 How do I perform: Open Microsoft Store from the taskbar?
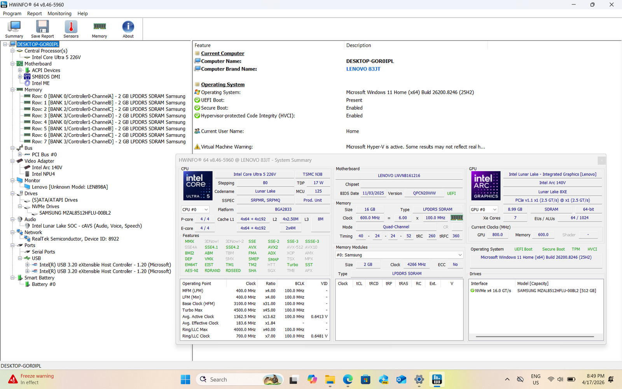(x=365, y=379)
